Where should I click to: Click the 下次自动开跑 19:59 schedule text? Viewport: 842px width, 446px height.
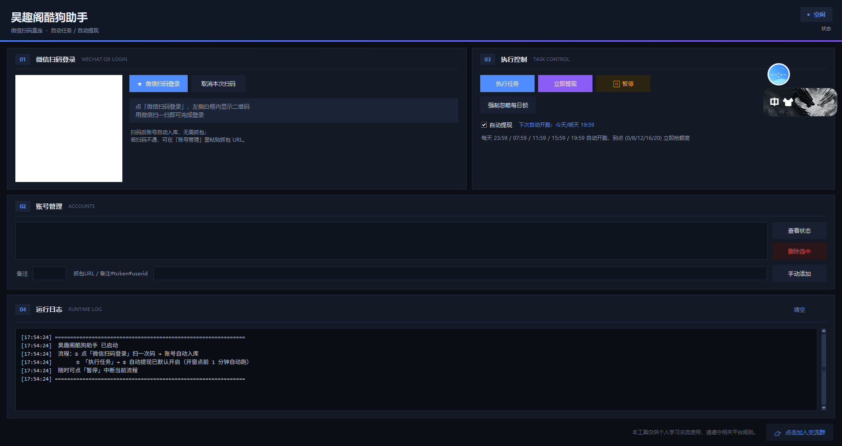click(557, 125)
